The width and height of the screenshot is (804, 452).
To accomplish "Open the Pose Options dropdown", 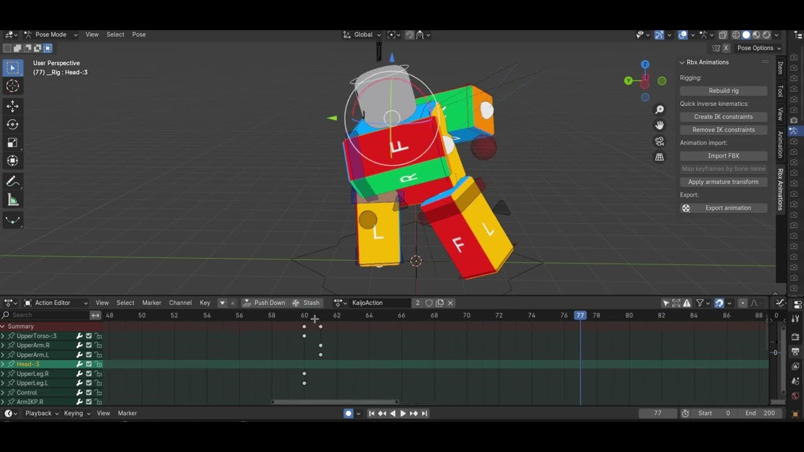I will point(759,48).
